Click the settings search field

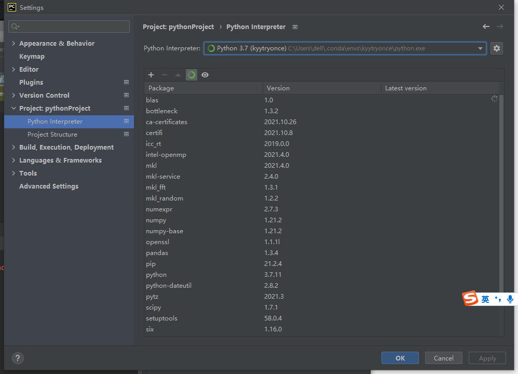pyautogui.click(x=69, y=26)
